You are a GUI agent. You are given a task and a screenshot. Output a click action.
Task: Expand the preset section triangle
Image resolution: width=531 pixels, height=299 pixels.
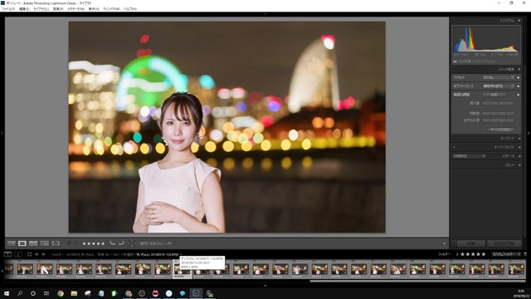click(518, 77)
